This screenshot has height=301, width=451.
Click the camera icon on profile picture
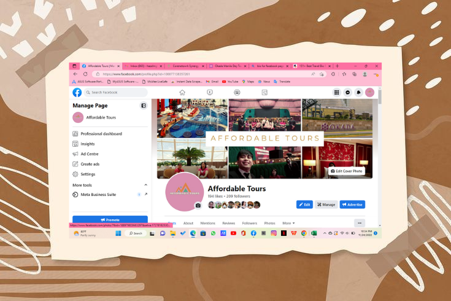click(198, 205)
